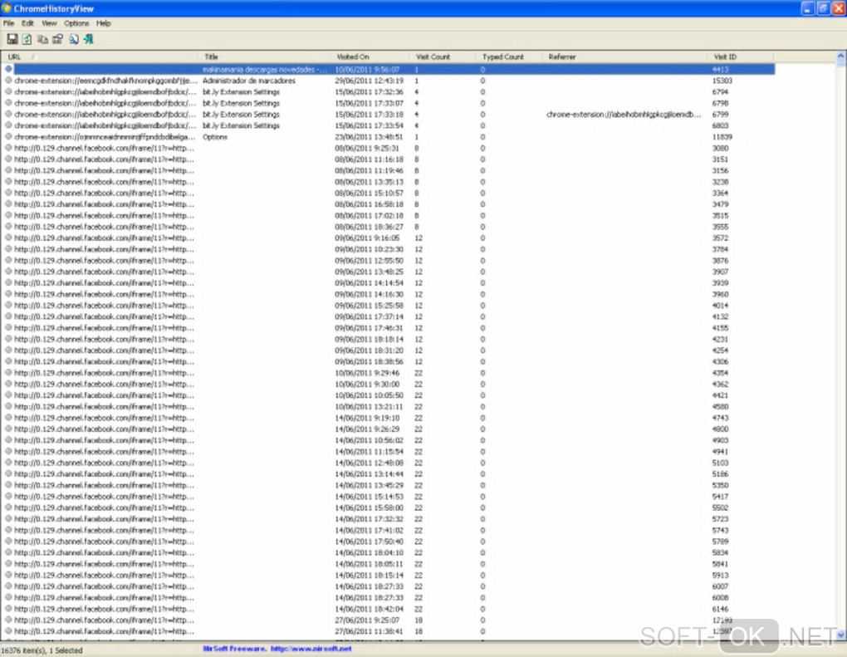This screenshot has height=657, width=847.
Task: Select the row visited 10/06/2011 9:29:46
Action: point(389,373)
